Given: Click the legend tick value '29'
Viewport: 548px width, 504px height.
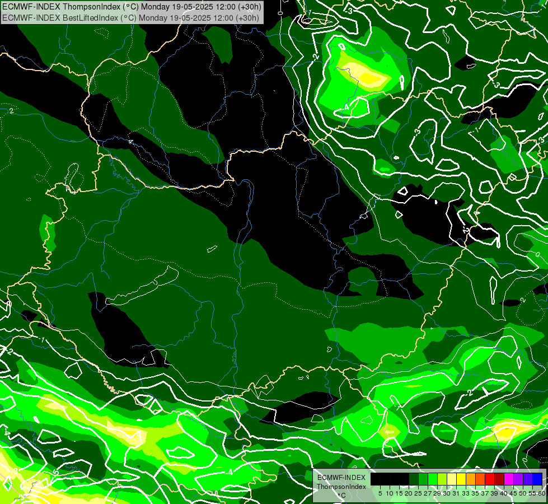Looking at the screenshot, I should point(437,493).
